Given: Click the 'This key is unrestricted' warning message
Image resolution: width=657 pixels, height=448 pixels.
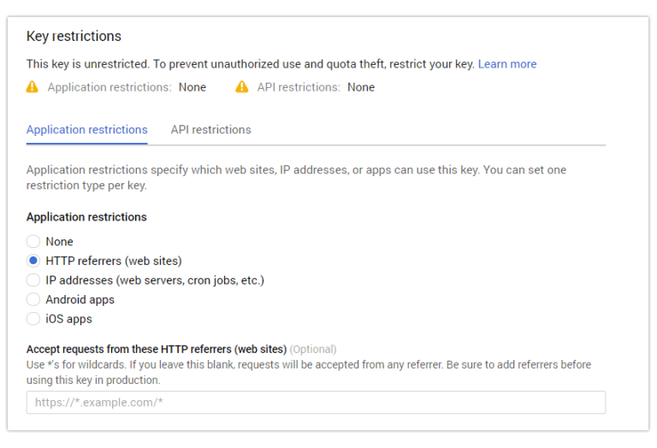Looking at the screenshot, I should coord(251,64).
